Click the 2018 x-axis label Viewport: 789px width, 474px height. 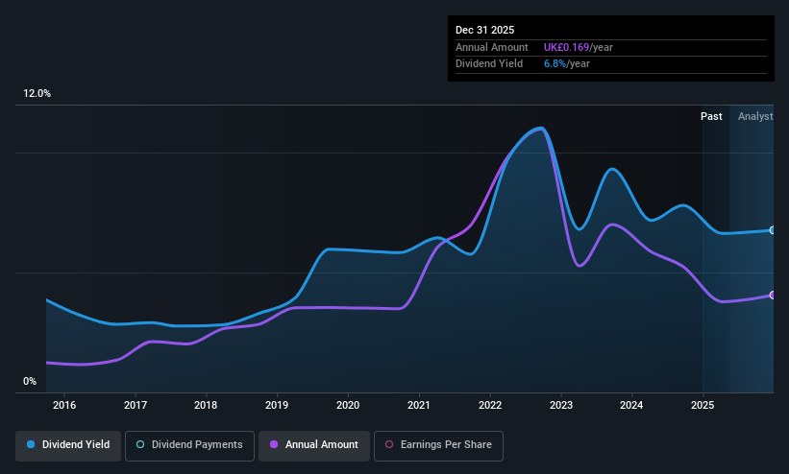(206, 405)
